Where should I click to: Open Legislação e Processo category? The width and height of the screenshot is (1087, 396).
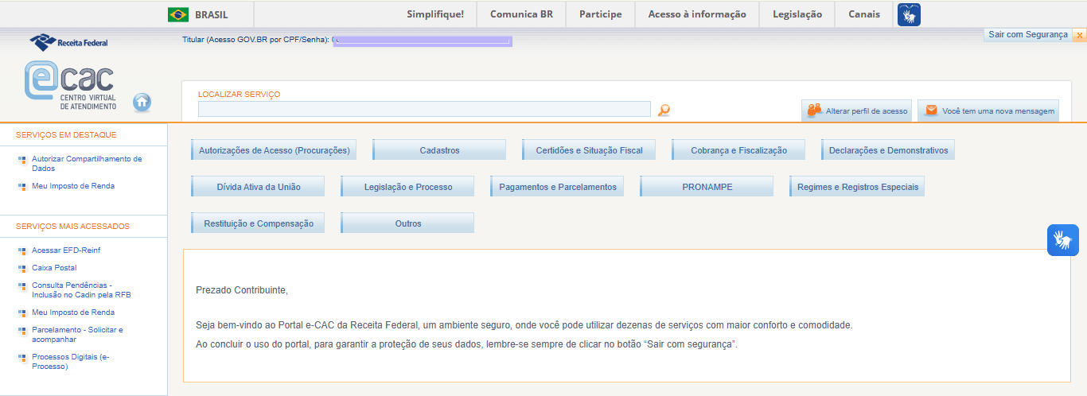(407, 187)
